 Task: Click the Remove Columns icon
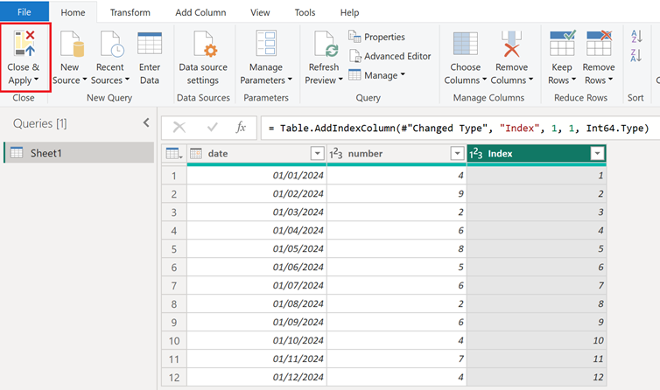pos(511,45)
